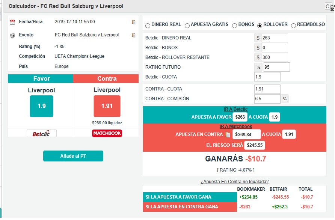
Task: Select the REEMBOLSO radio option
Action: click(x=293, y=26)
